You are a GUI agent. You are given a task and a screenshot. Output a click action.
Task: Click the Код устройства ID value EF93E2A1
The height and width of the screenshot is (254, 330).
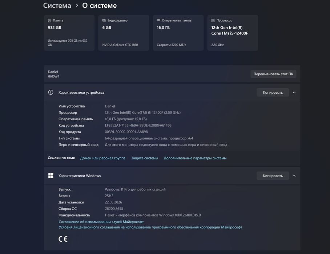click(138, 125)
